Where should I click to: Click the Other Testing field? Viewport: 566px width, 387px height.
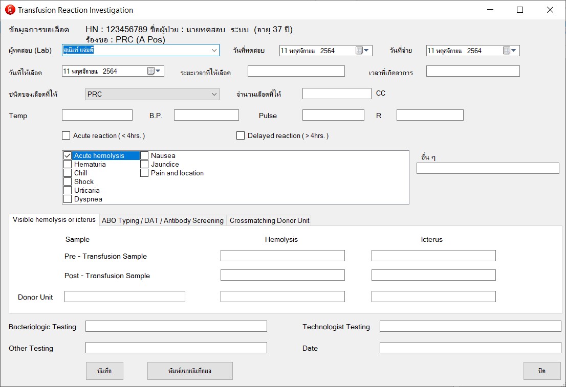click(176, 348)
